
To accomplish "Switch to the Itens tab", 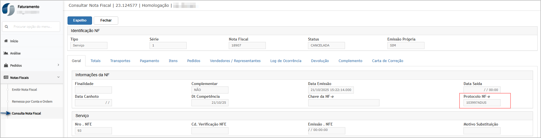I will 173,61.
